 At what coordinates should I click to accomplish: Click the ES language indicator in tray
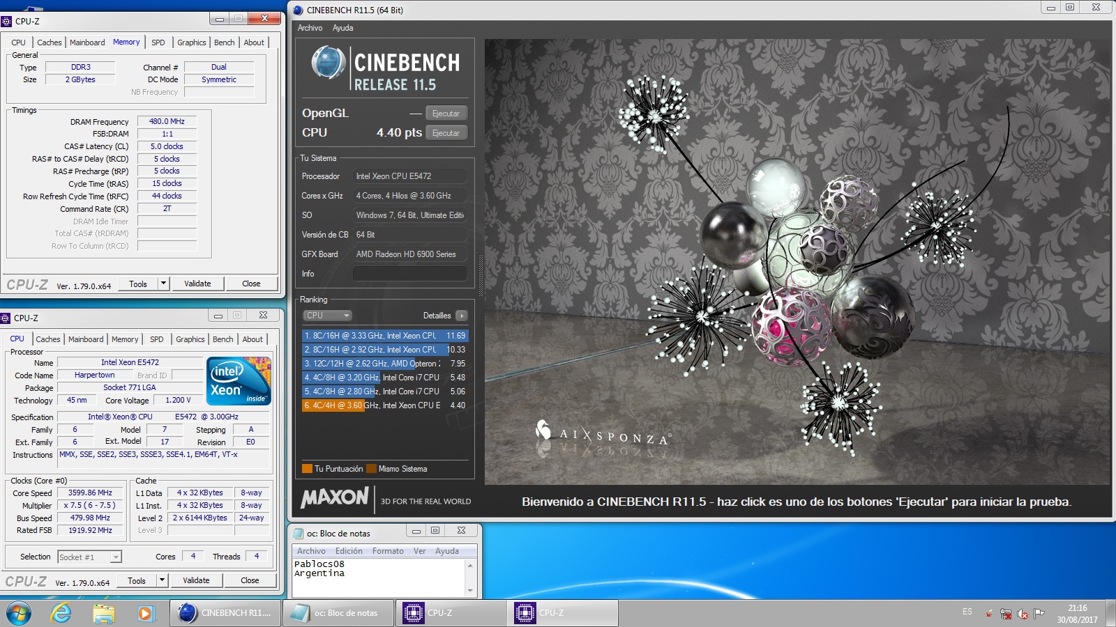pos(967,612)
